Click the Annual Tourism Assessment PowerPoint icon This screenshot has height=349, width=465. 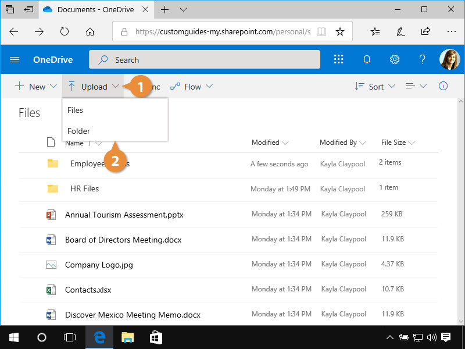click(51, 214)
